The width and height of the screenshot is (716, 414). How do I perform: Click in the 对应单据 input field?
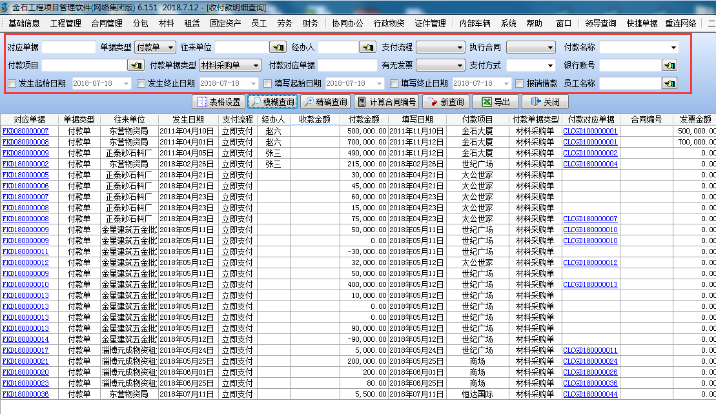click(68, 47)
